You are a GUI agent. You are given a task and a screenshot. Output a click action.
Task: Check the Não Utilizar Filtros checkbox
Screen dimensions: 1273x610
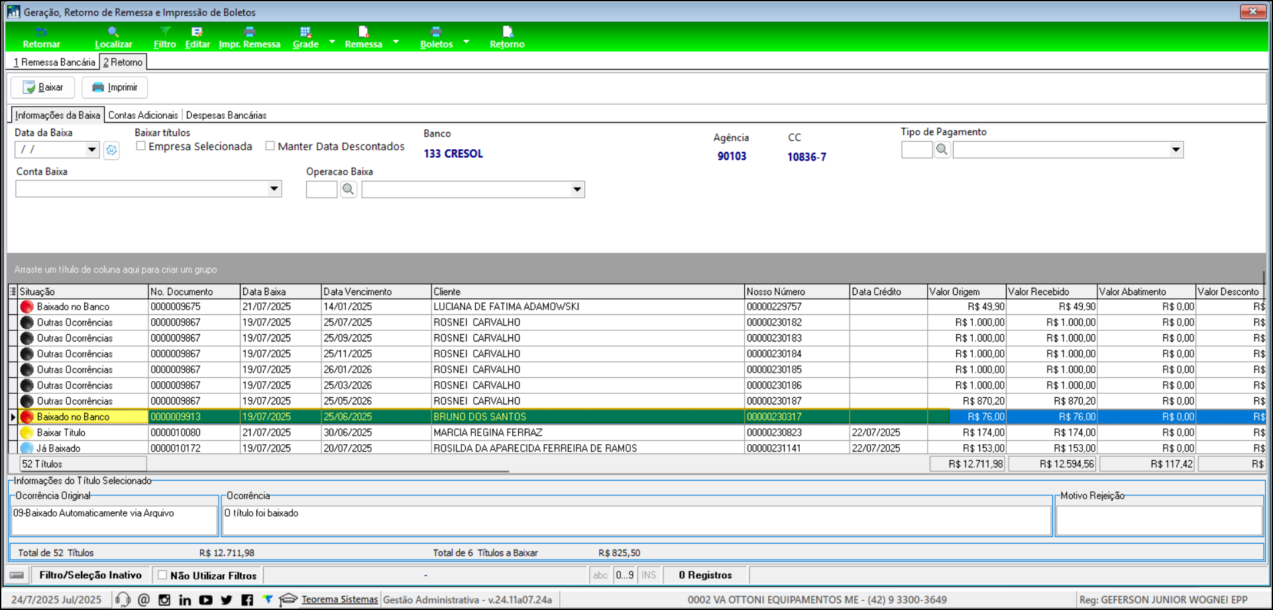click(x=162, y=575)
